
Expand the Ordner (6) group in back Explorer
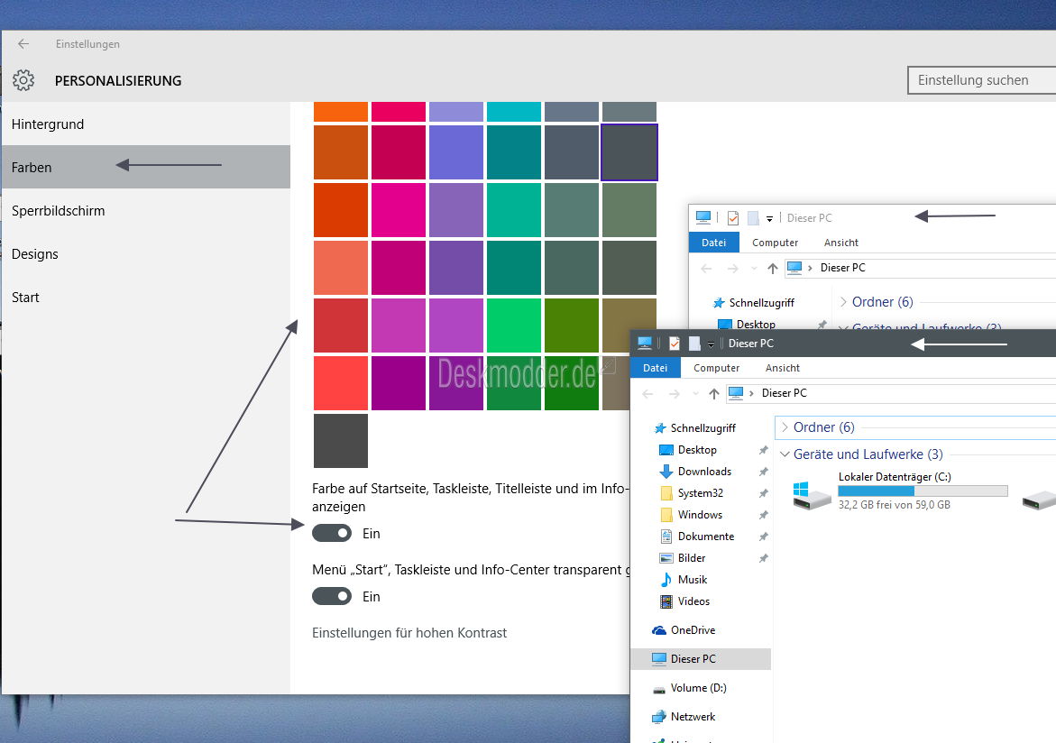(x=843, y=302)
